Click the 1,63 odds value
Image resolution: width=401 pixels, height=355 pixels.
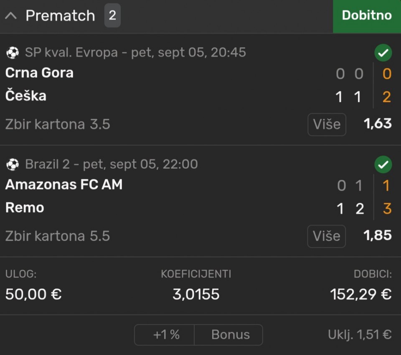tap(378, 124)
